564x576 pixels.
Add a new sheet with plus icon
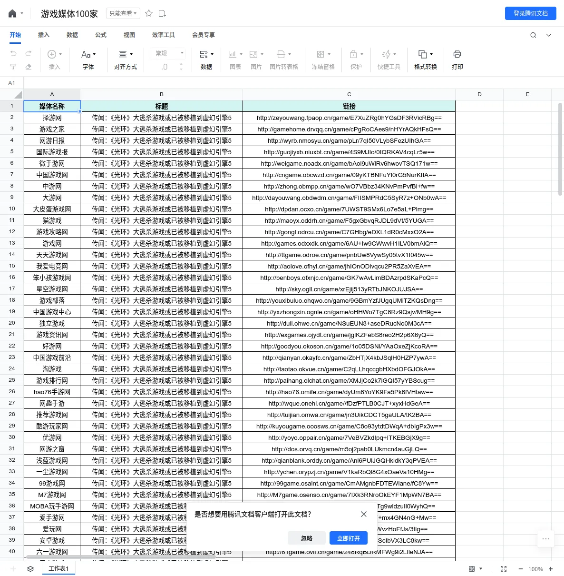(x=13, y=569)
